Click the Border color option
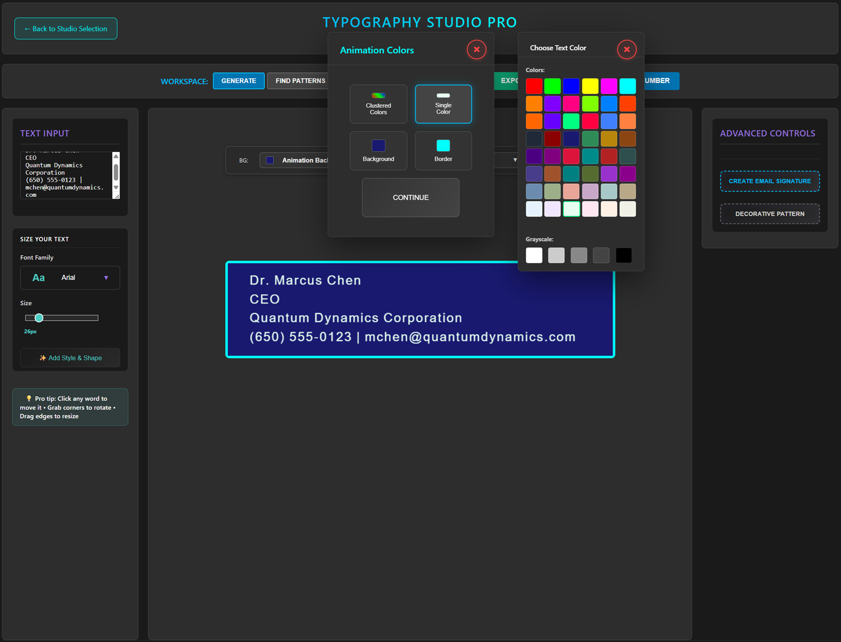The height and width of the screenshot is (642, 841). click(x=443, y=151)
